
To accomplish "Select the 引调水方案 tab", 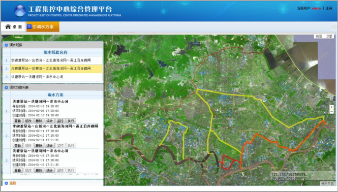I will point(43,26).
